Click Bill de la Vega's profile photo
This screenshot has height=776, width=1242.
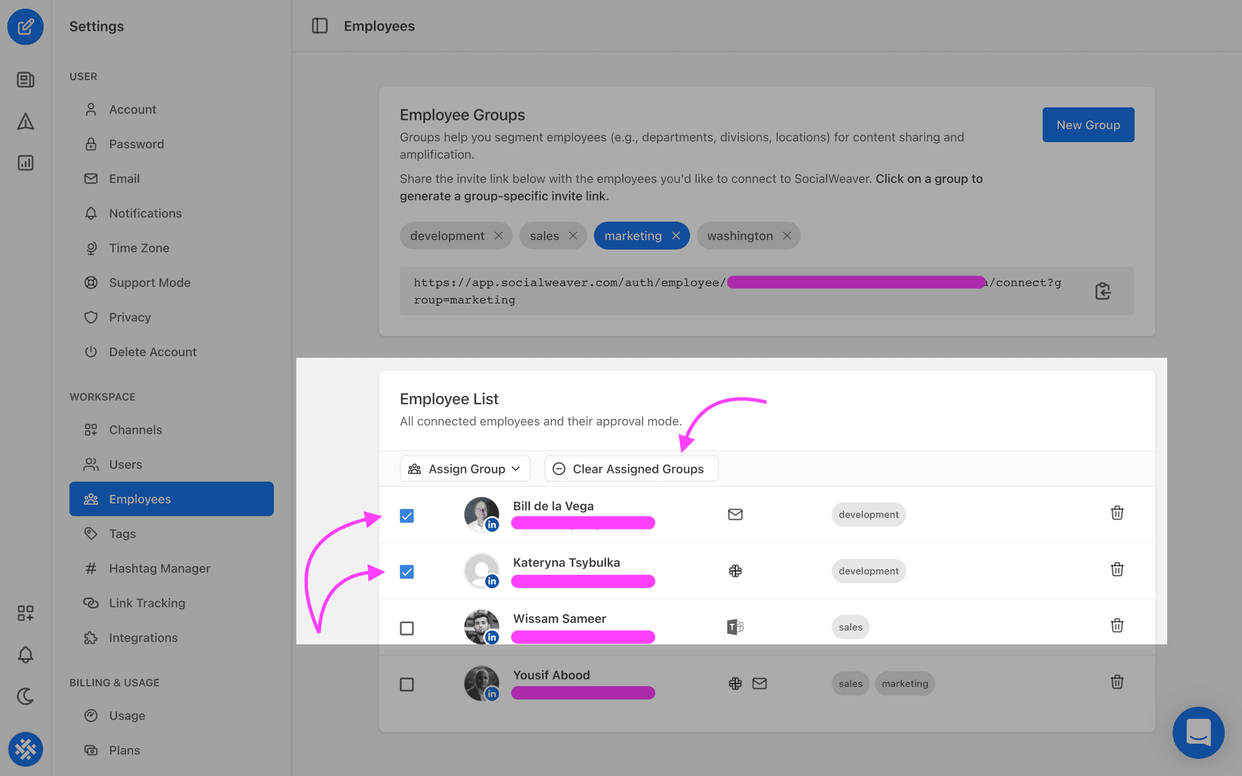[x=481, y=514]
